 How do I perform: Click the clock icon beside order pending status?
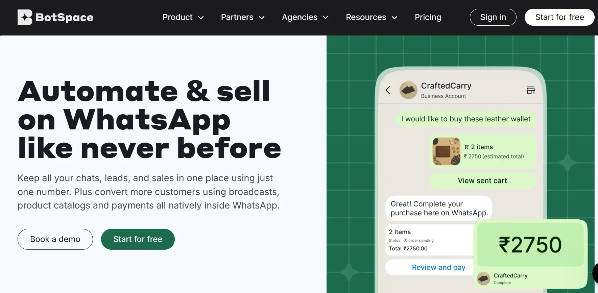tap(405, 240)
